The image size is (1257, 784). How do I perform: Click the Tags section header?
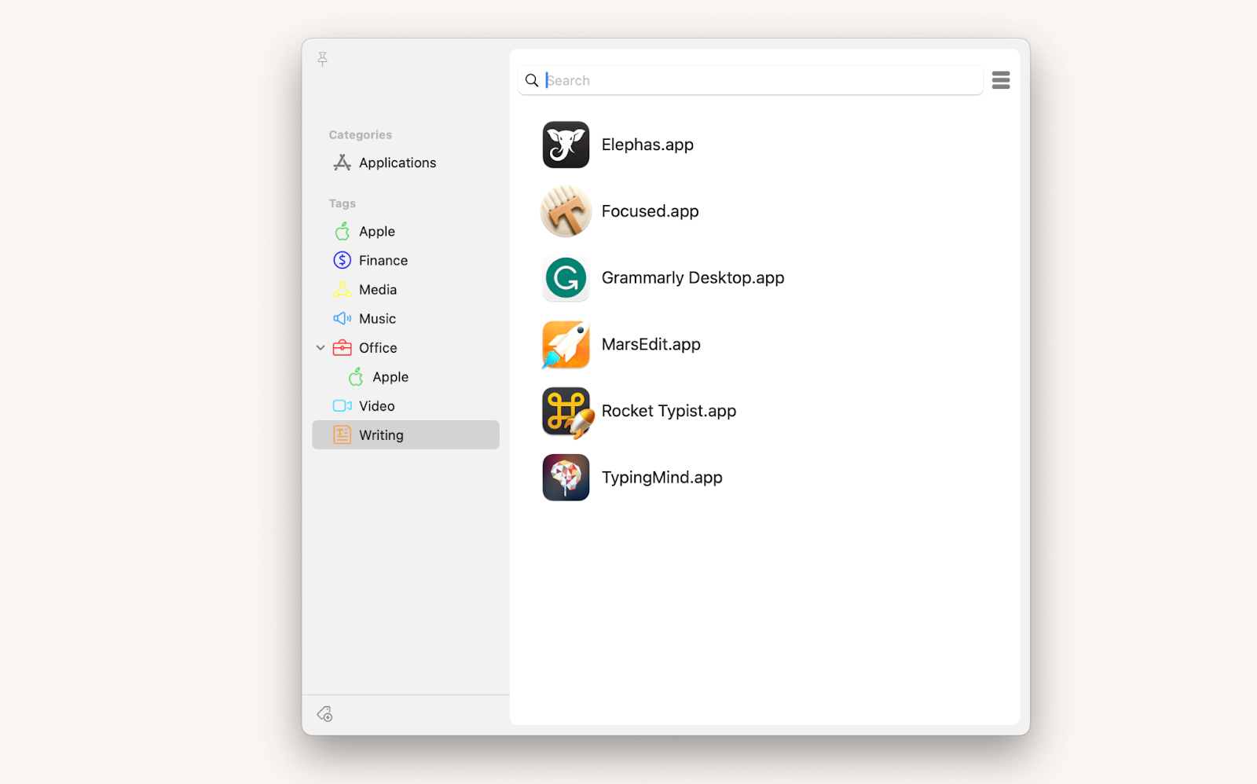[x=342, y=203]
